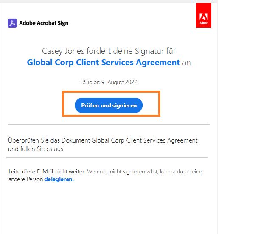Click the phrase andere Person before delegieren
The width and height of the screenshot is (255, 234).
26,179
